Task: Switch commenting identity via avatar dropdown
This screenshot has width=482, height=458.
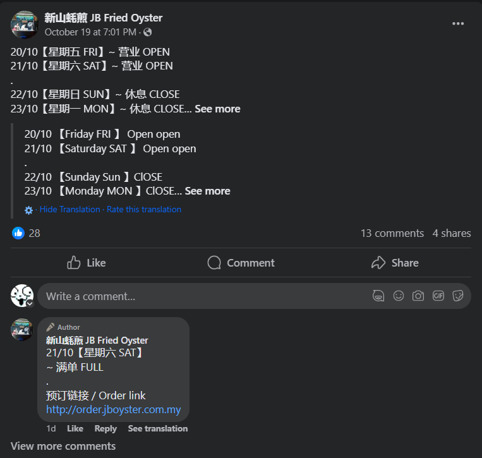Action: point(29,303)
